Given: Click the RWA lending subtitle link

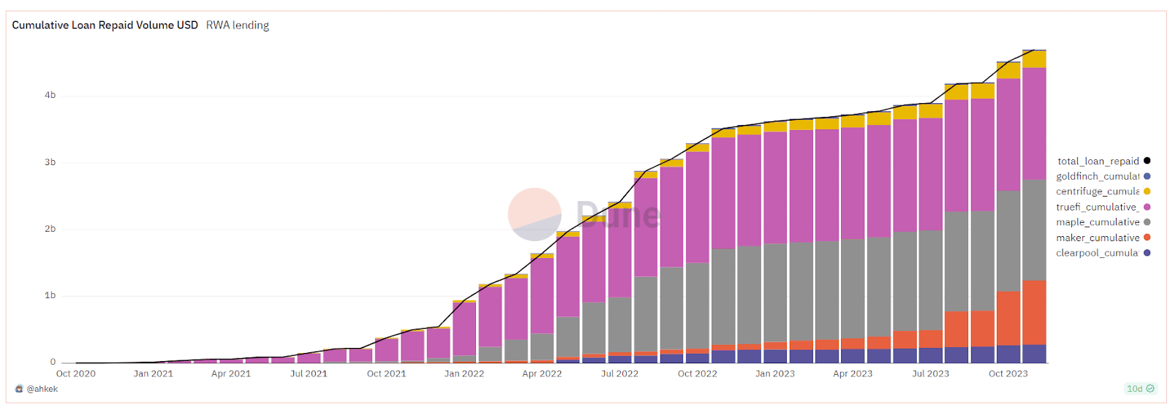Looking at the screenshot, I should click(x=238, y=25).
